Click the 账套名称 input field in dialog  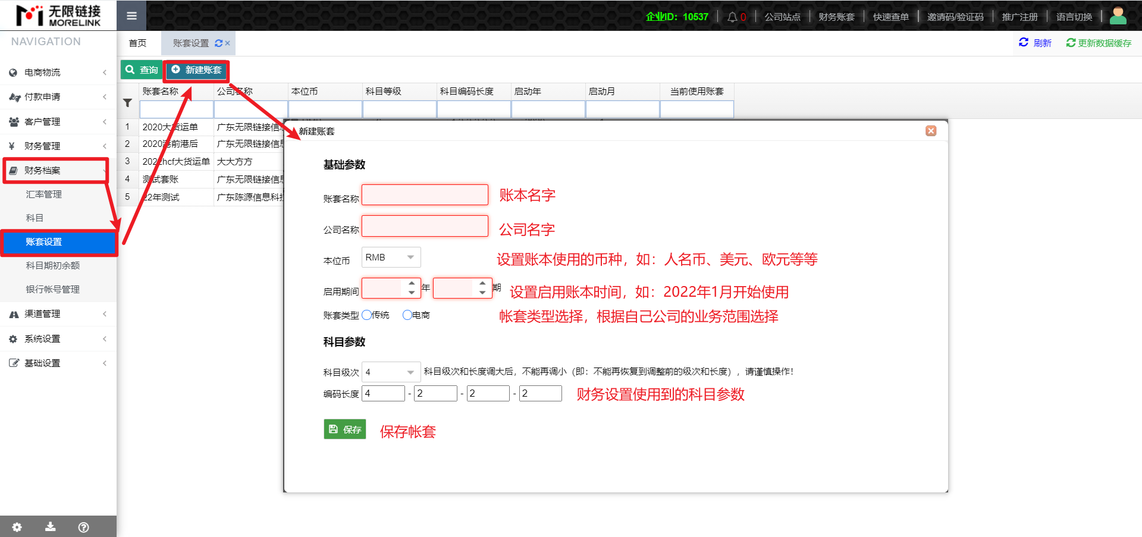(x=425, y=195)
